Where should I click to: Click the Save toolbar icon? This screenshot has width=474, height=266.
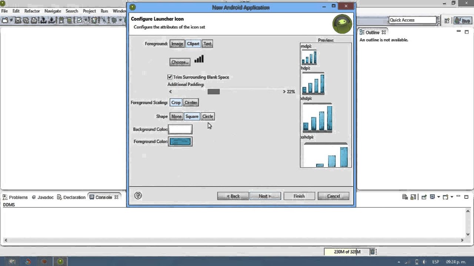tap(18, 20)
